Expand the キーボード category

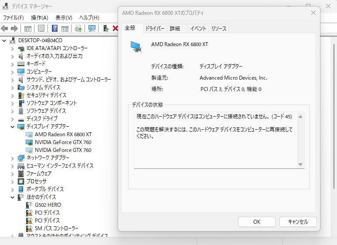pyautogui.click(x=13, y=64)
